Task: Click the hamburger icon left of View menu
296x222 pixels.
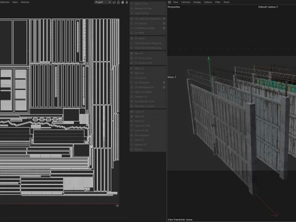Action: 170,2
